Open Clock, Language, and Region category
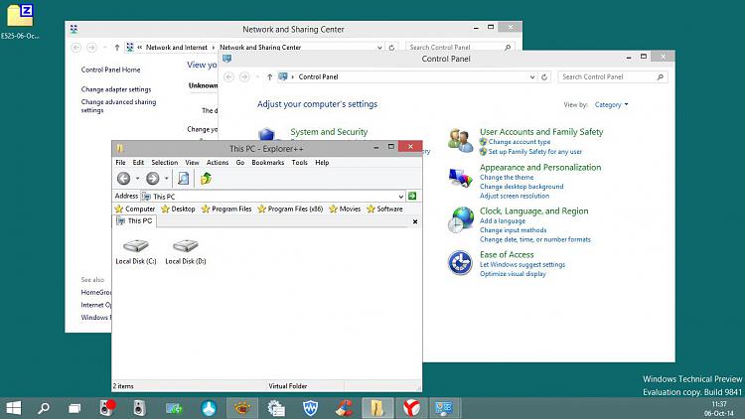745x419 pixels. point(533,211)
